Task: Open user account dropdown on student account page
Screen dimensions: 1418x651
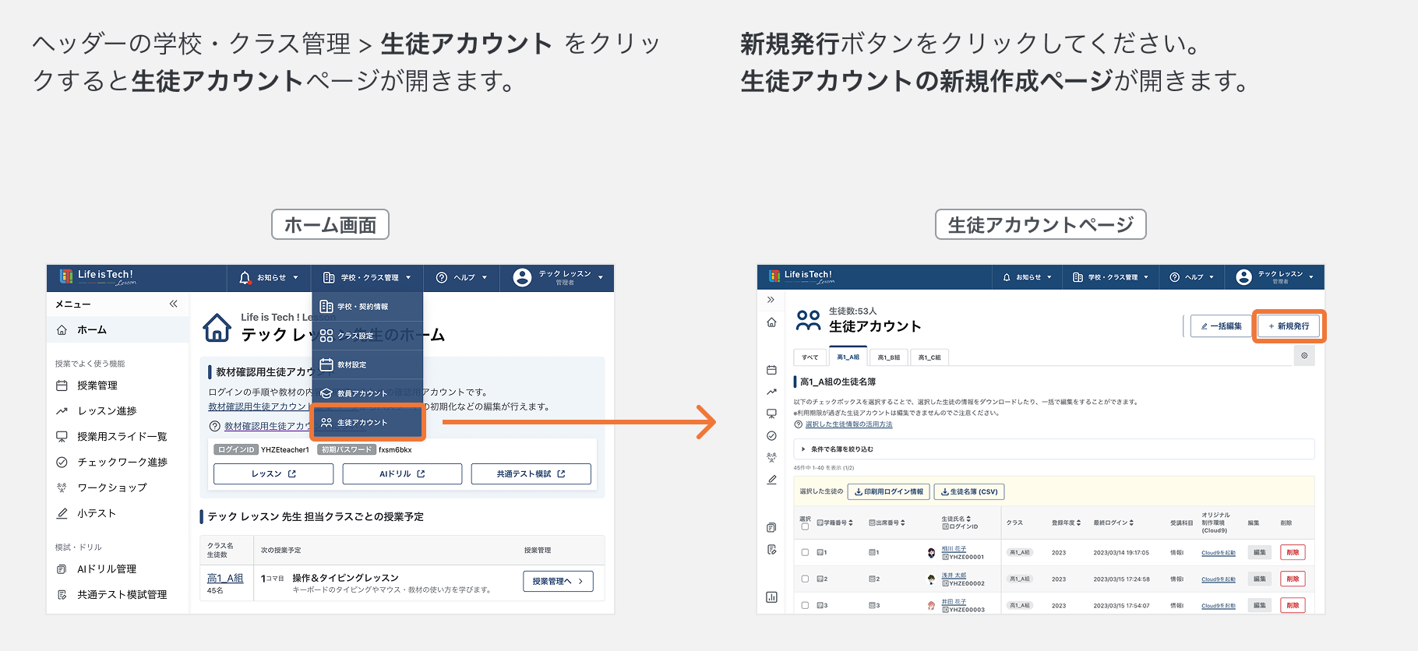Action: [x=1275, y=277]
